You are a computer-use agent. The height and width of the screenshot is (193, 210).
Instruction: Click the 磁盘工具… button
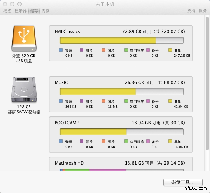[x=183, y=182]
